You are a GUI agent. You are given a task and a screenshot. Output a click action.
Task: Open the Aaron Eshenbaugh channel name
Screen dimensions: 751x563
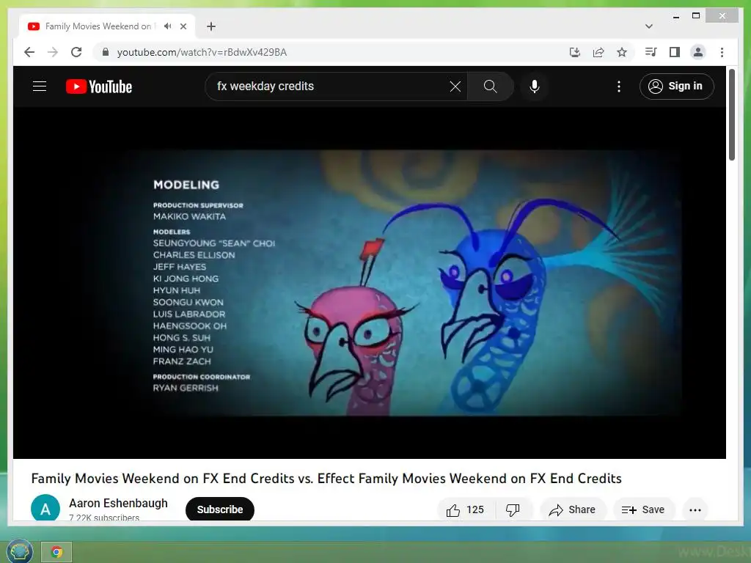(x=118, y=503)
